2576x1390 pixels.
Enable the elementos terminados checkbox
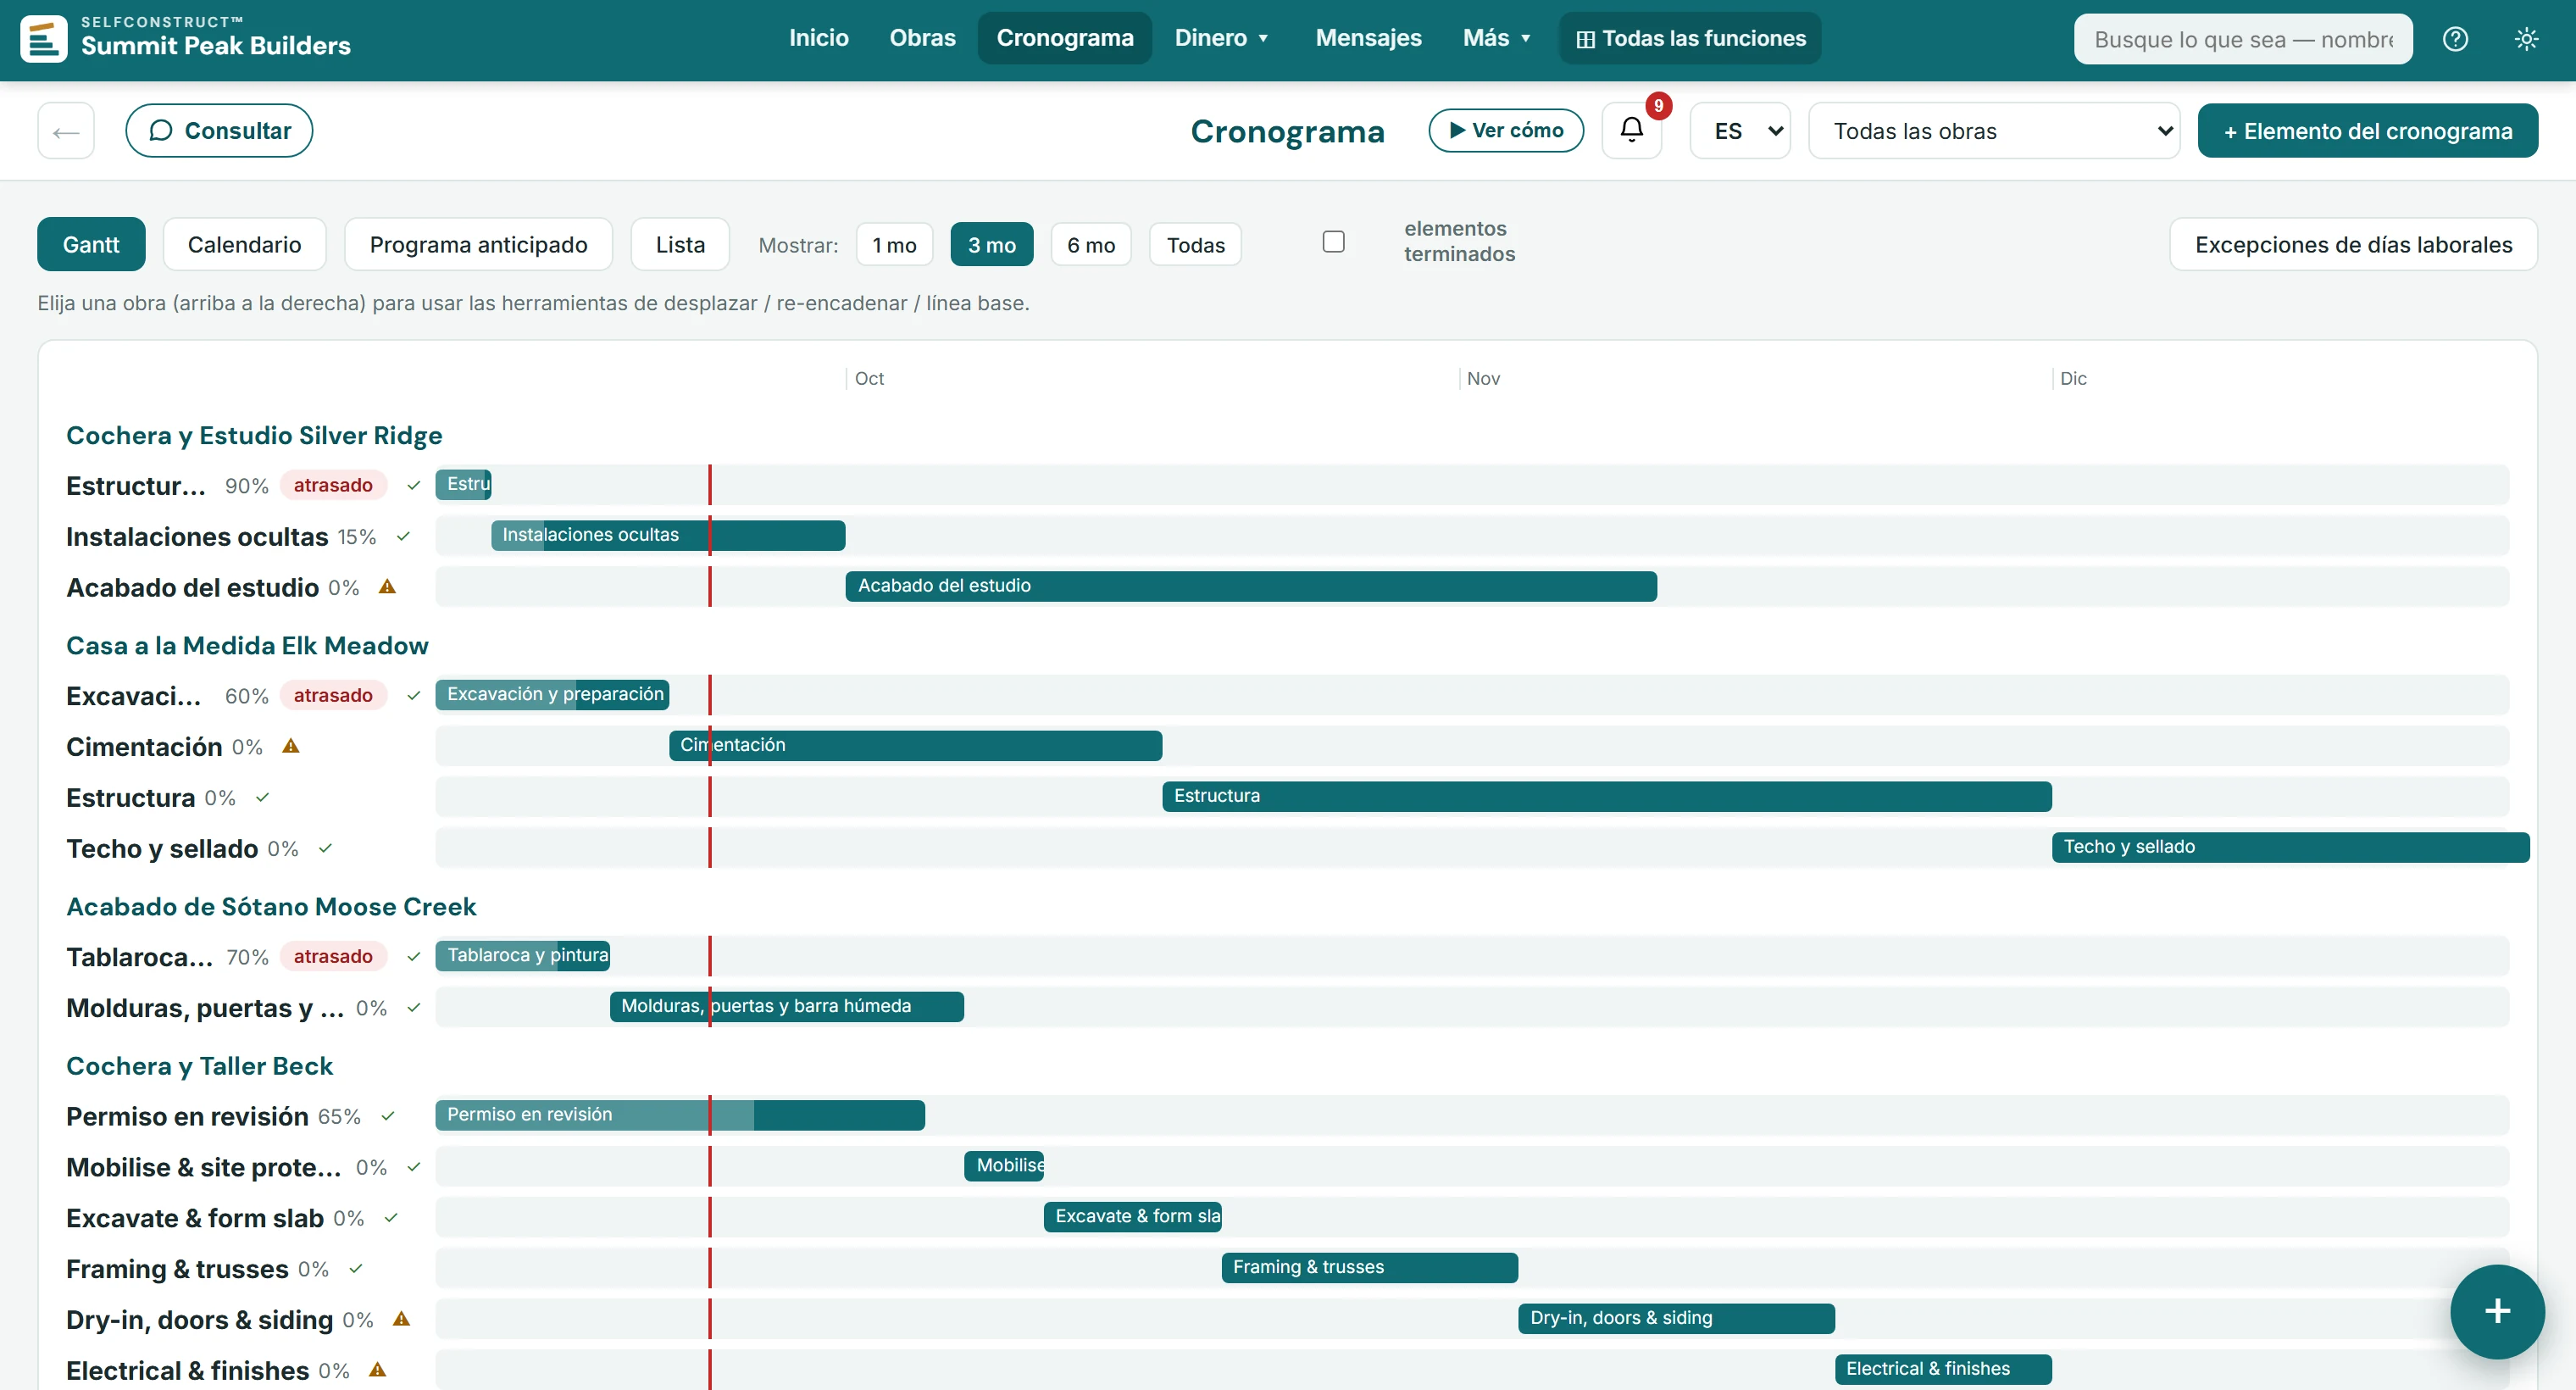click(x=1333, y=242)
